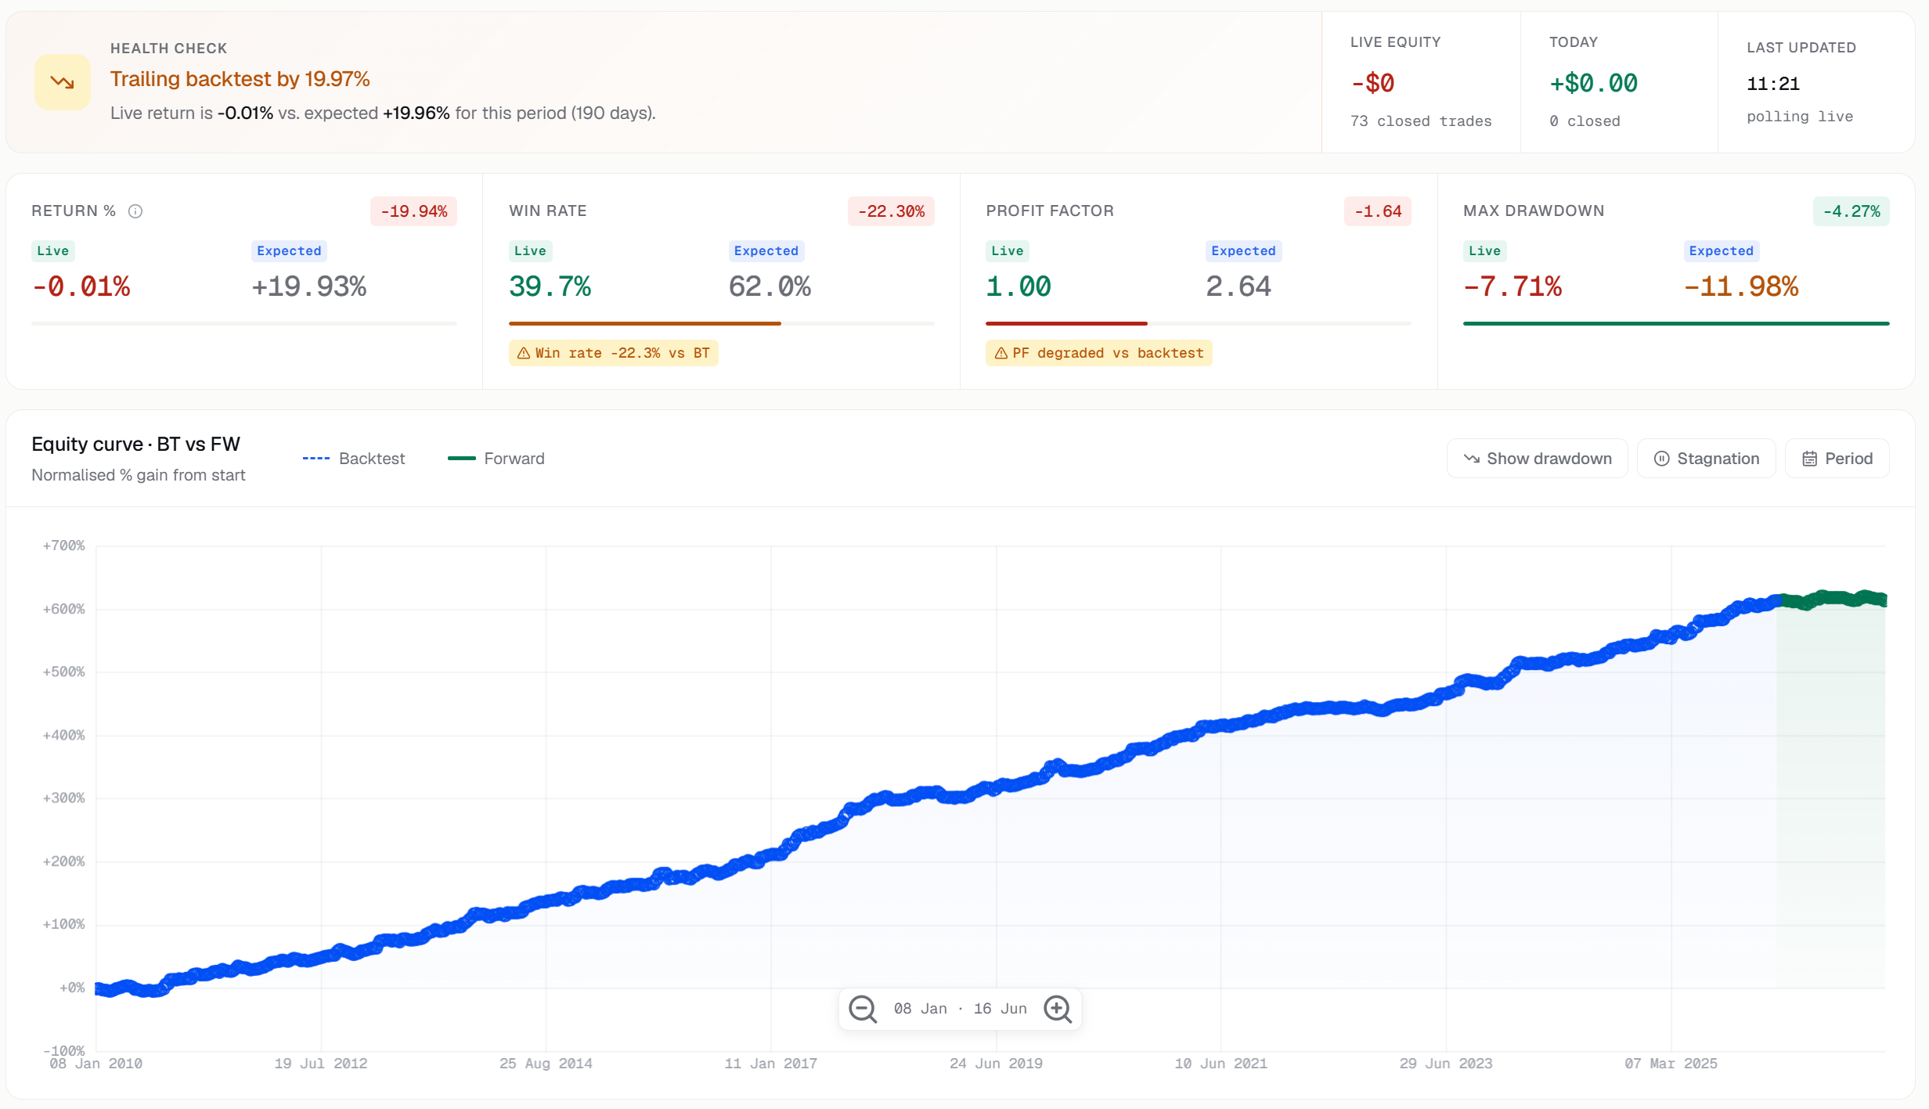
Task: Click the Max Drawdown -4.27% badge
Action: [x=1851, y=211]
